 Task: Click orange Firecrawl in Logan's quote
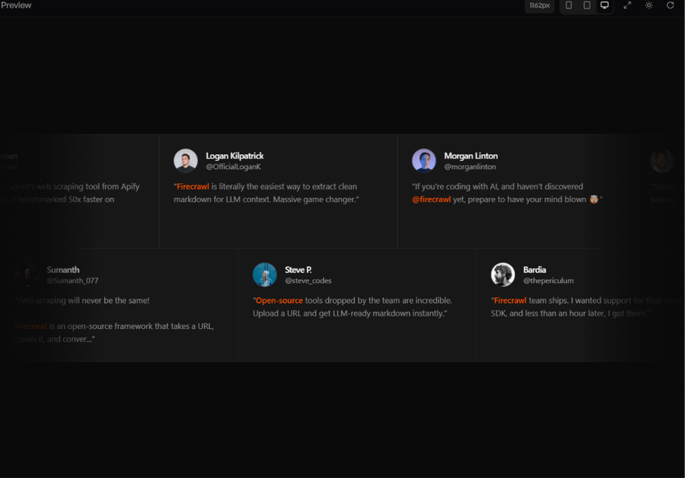click(193, 187)
